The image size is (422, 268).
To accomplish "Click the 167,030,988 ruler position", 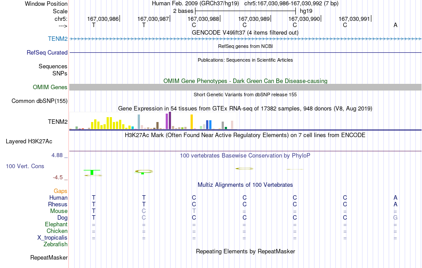I will pos(203,19).
